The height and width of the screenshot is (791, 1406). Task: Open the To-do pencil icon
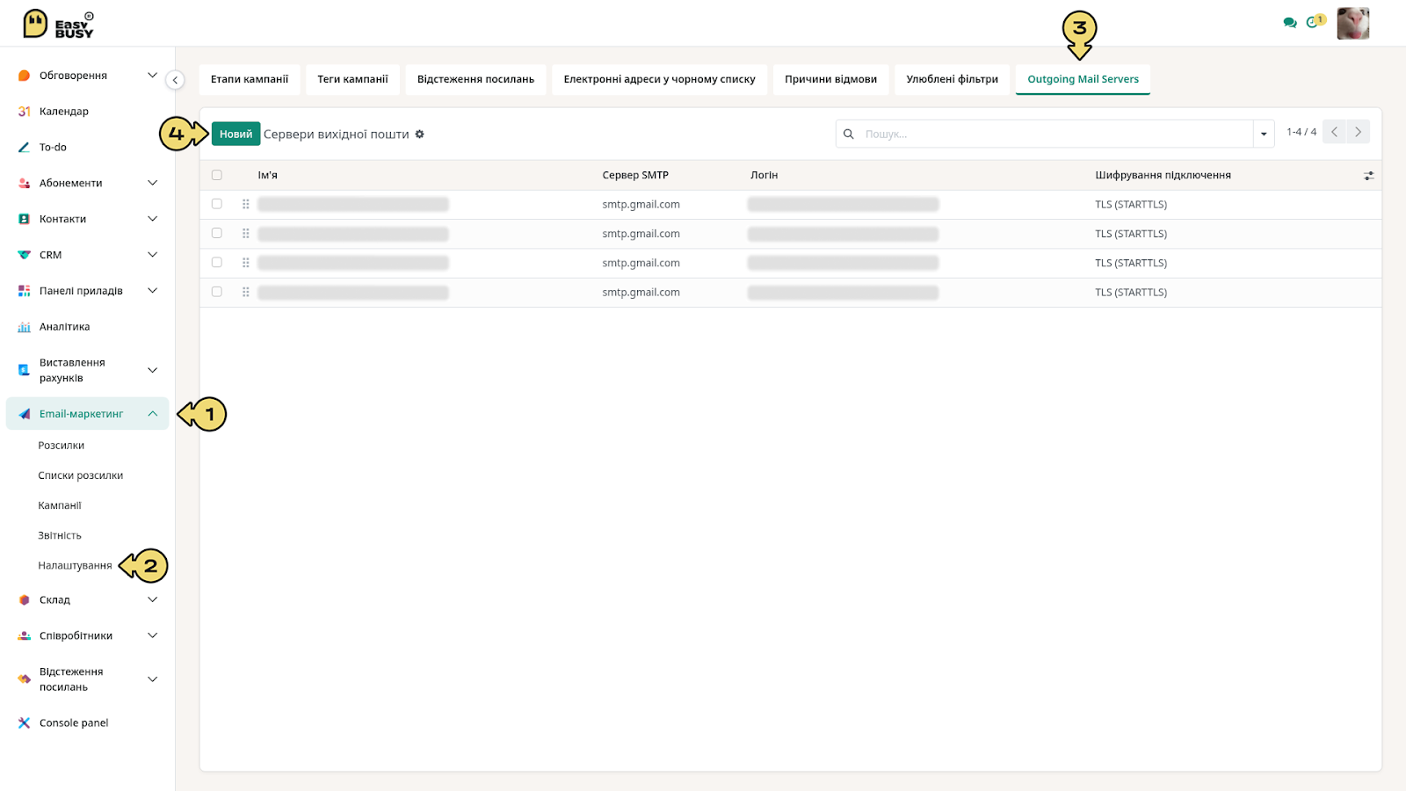(x=25, y=148)
